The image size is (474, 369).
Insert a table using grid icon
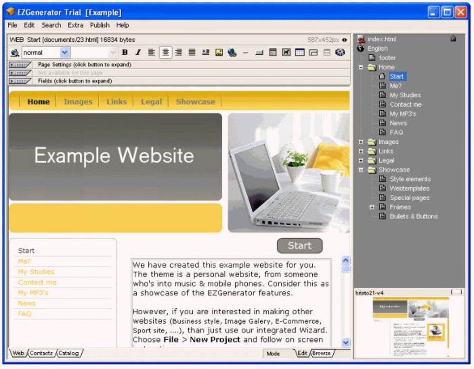click(x=300, y=52)
